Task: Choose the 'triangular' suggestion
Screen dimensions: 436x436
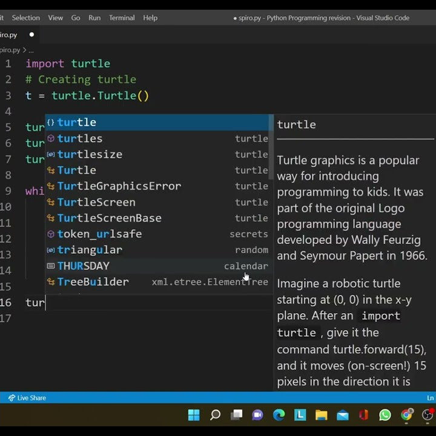Action: (157, 249)
